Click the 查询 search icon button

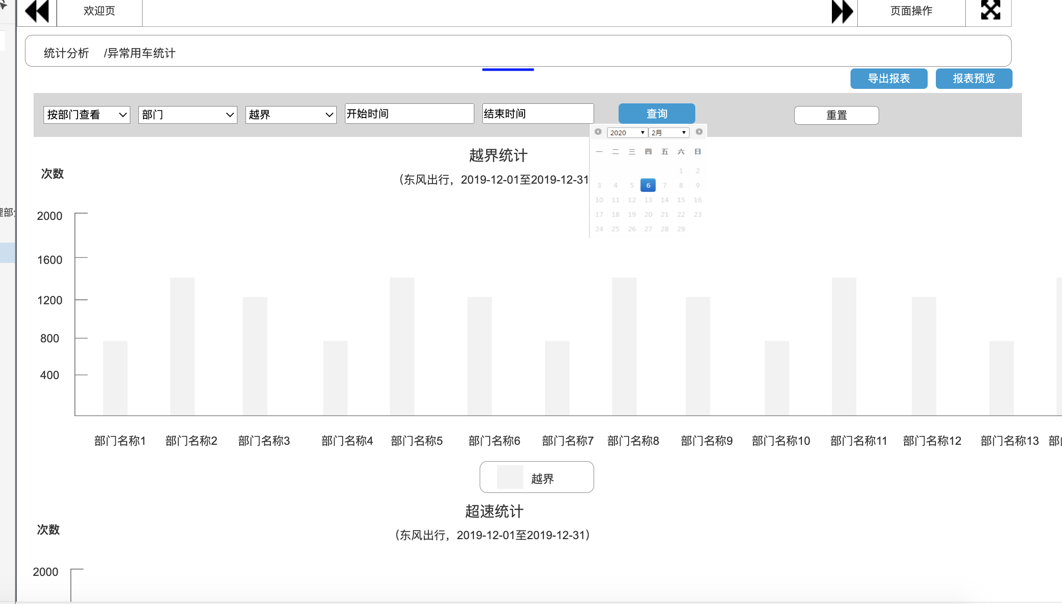coord(656,114)
